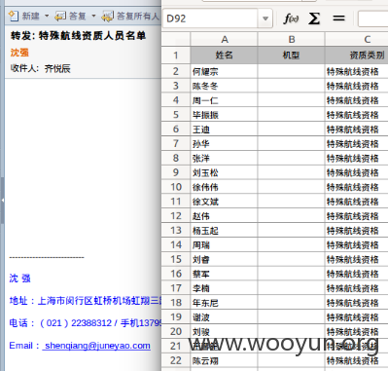388x371 pixels.
Task: Click the cell containing 徐伟伟
Action: pyautogui.click(x=225, y=187)
